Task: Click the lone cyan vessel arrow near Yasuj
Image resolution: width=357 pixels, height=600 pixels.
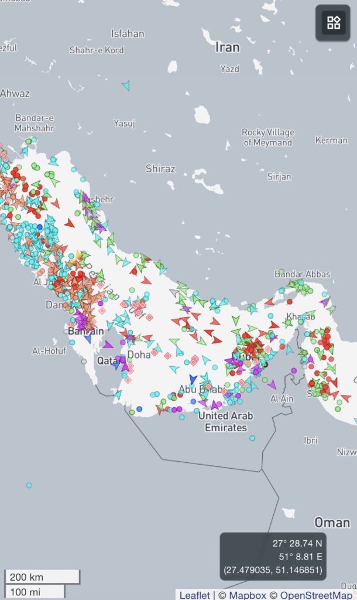Action: point(126,86)
